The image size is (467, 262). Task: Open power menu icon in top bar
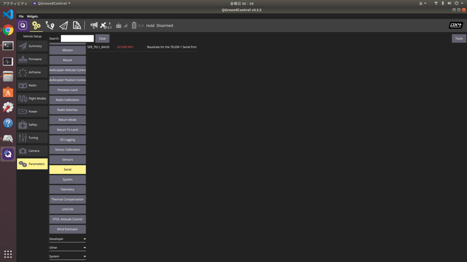coord(458,3)
